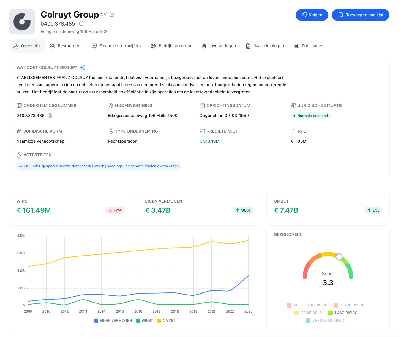This screenshot has width=401, height=337.
Task: Open the Bestuurders tab
Action: tap(65, 46)
